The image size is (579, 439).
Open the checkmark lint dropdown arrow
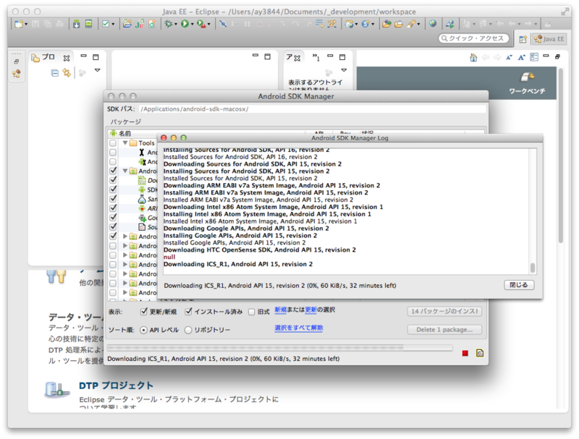[113, 25]
